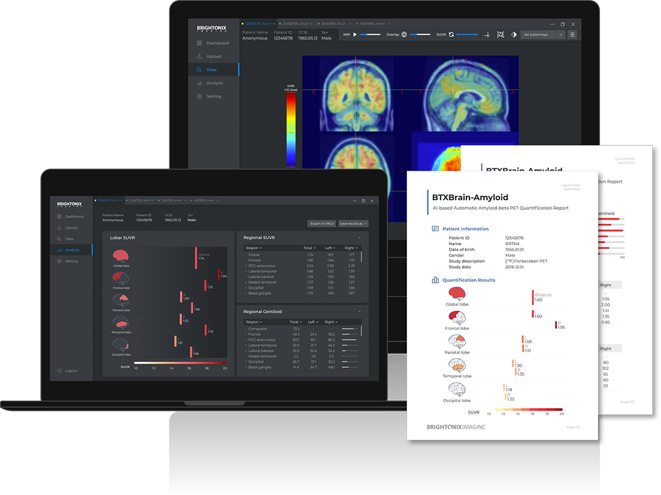Open the hamburger menu in the viewer toolbar

click(572, 34)
